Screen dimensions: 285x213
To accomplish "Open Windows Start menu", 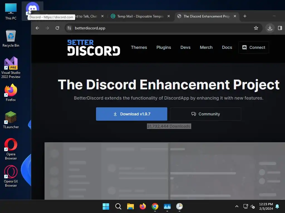I will [106, 206].
